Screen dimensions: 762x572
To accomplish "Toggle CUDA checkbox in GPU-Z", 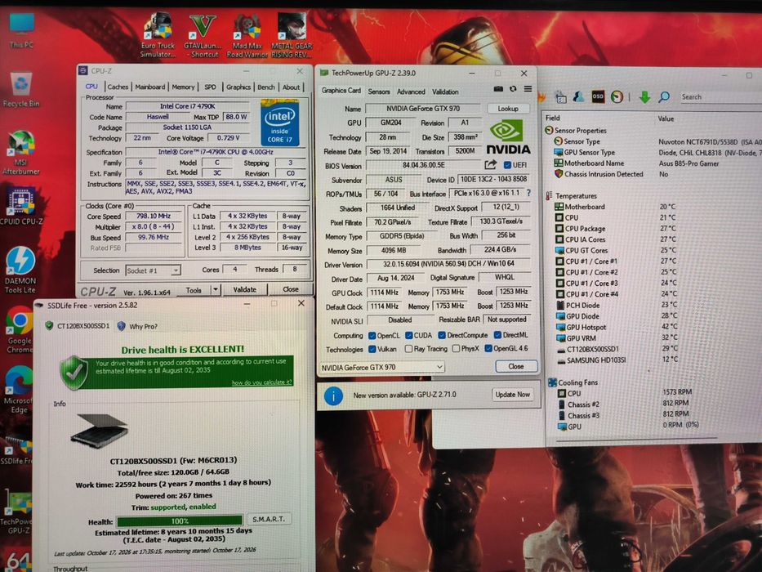I will [x=409, y=336].
